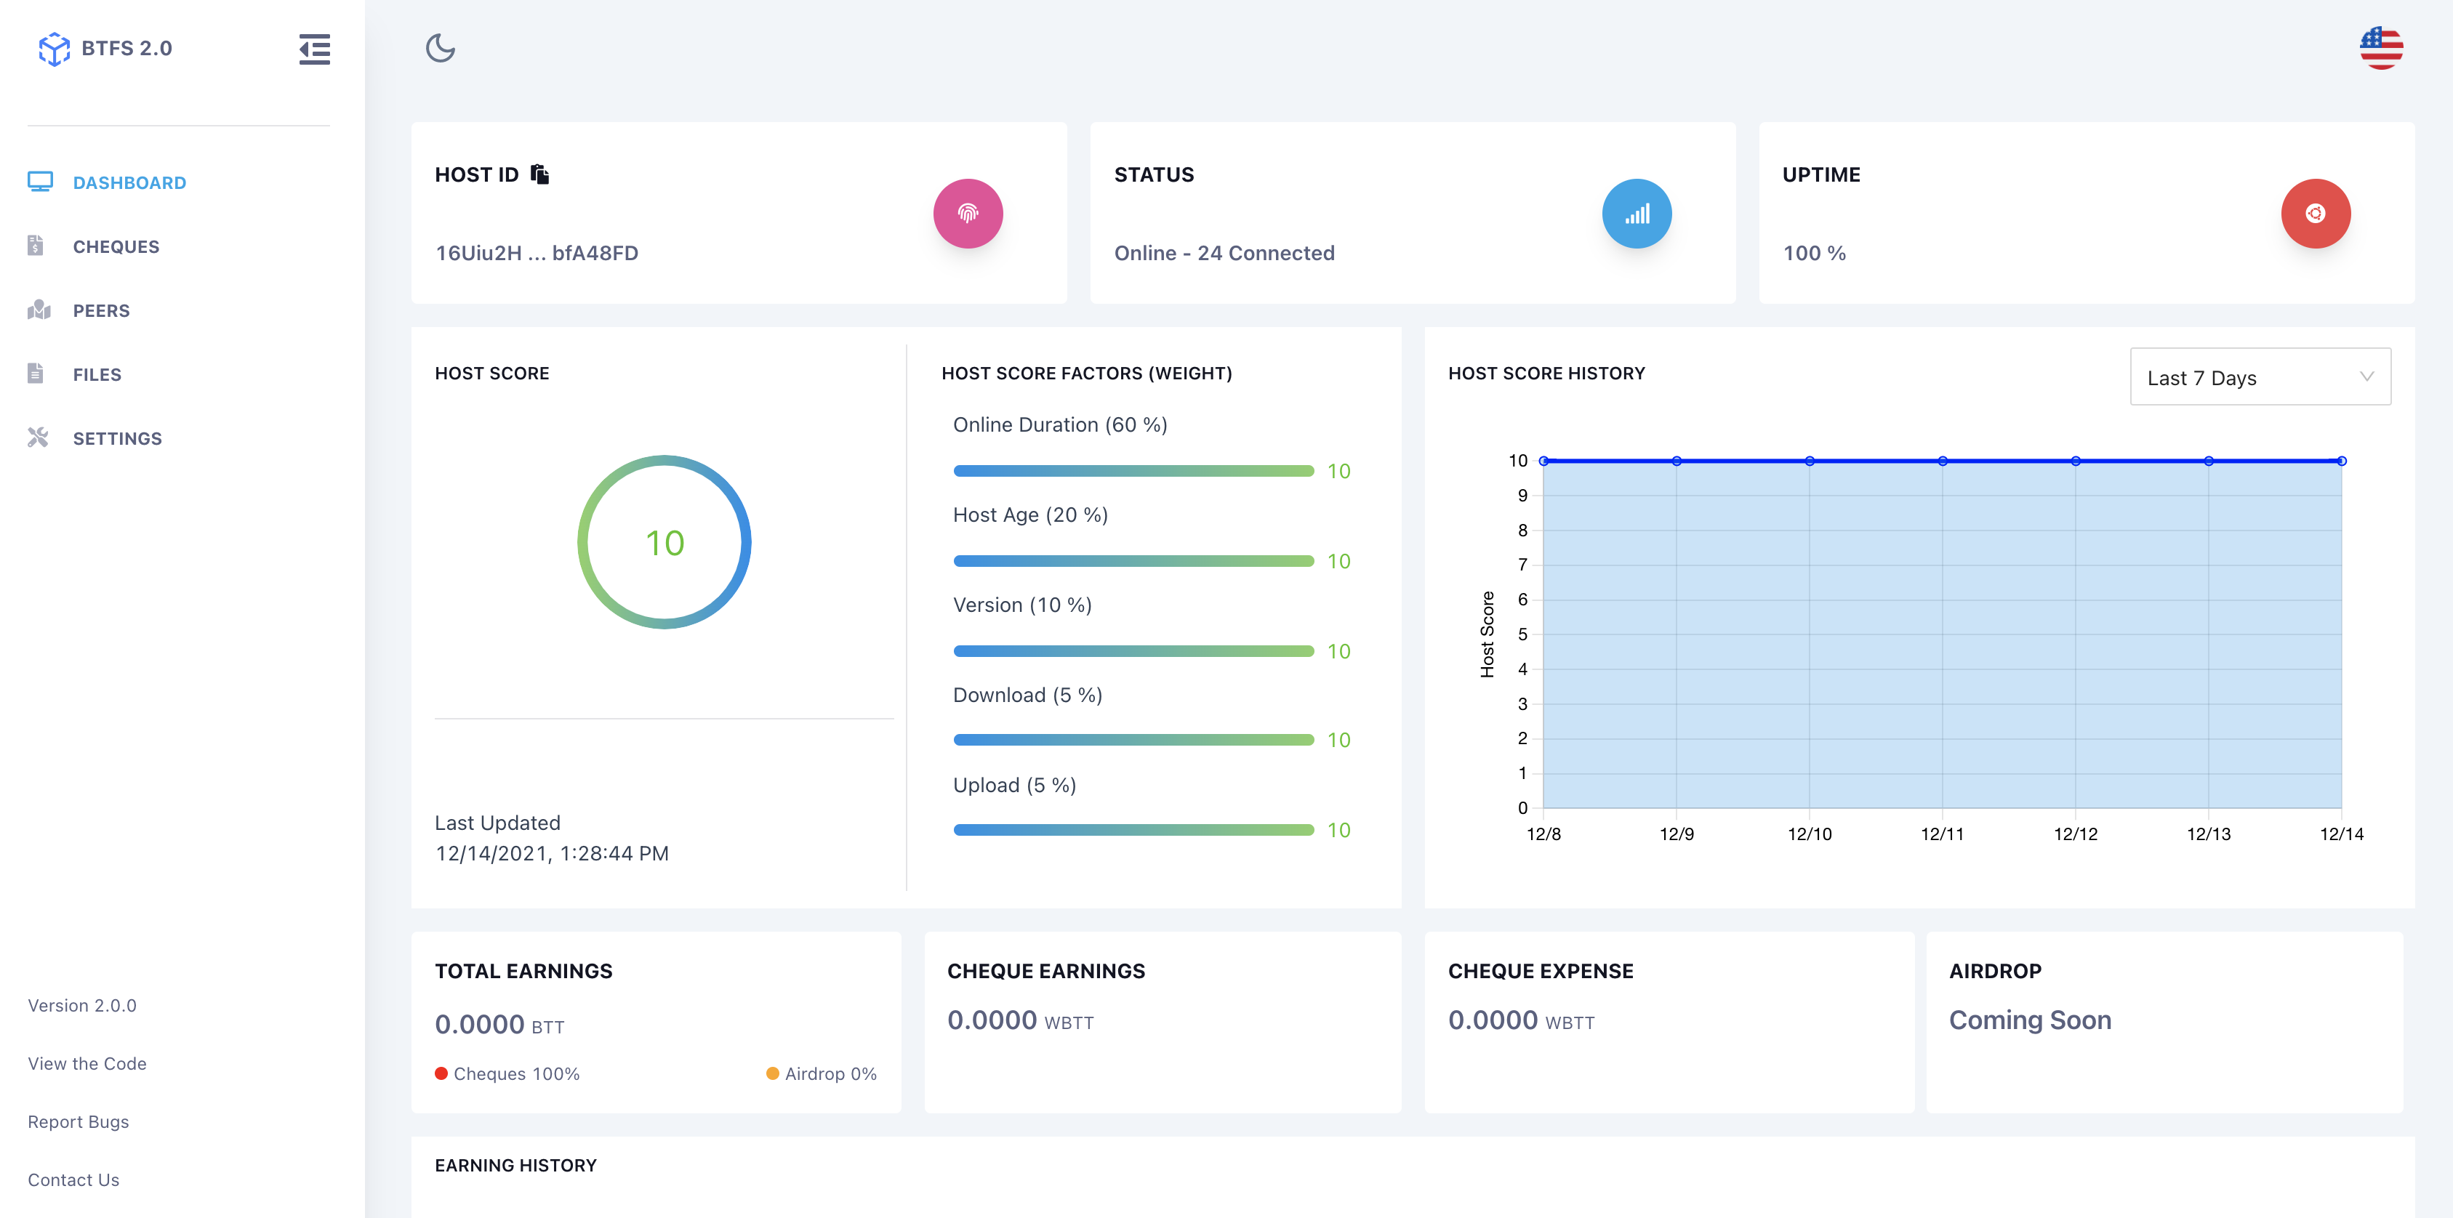Select the Dashboard monitor icon
The width and height of the screenshot is (2453, 1218).
pos(39,181)
